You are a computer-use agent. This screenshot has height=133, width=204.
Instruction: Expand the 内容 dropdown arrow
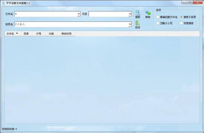click(130, 14)
